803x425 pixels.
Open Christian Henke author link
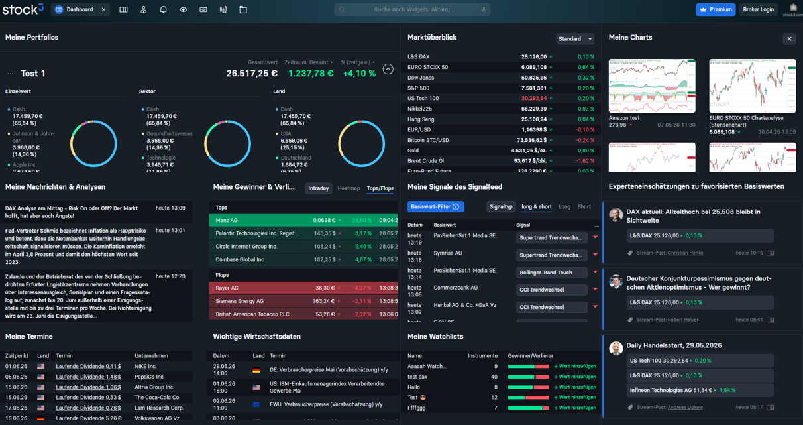685,253
